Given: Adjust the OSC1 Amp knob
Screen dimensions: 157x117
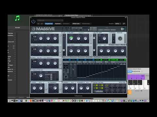Looking at the screenshot, I should (55, 38).
